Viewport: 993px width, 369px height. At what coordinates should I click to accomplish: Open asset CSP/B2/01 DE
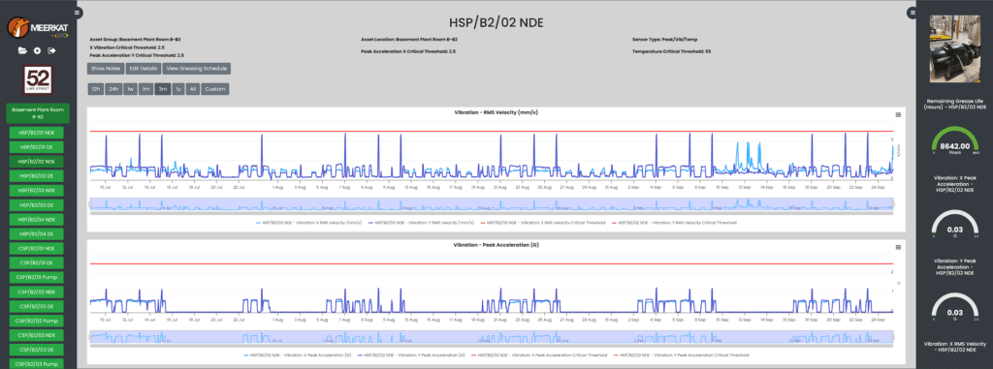pos(37,262)
